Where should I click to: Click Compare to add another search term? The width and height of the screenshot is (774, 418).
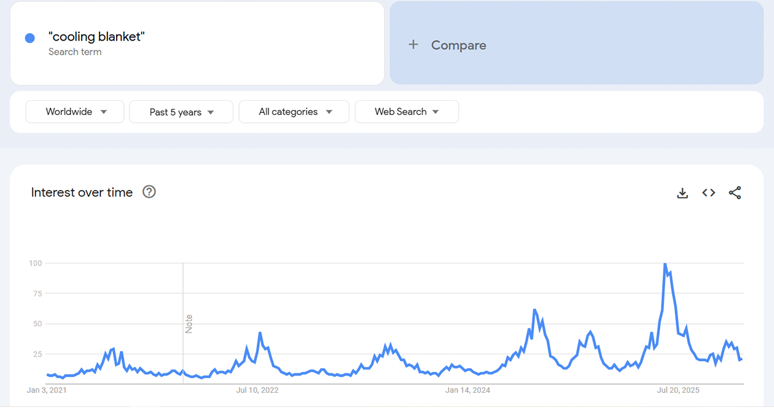pos(458,44)
